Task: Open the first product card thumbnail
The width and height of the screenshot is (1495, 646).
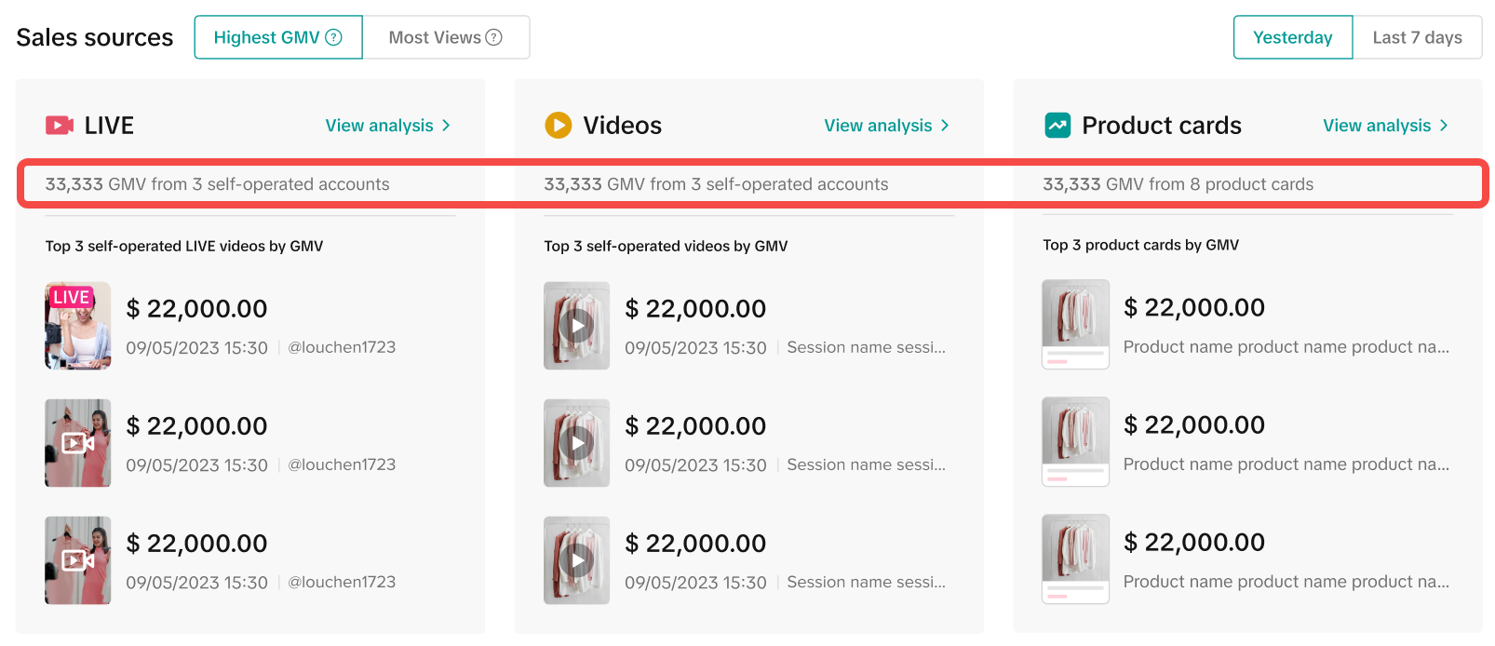Action: [x=1075, y=324]
